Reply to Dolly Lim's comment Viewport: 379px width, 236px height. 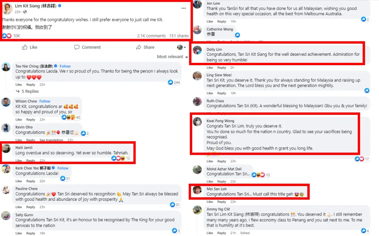click(222, 67)
